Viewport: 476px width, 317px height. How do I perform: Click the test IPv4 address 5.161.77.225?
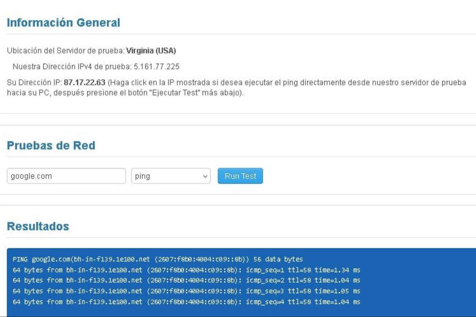point(156,67)
